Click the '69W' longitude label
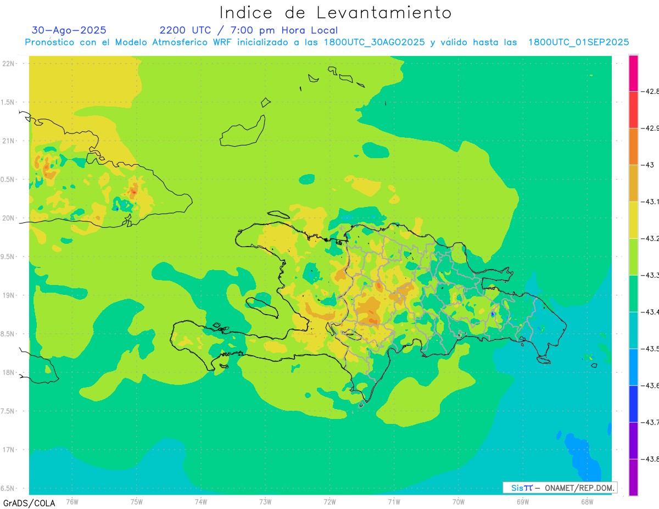Screen dimensions: 659x509 click(x=522, y=502)
